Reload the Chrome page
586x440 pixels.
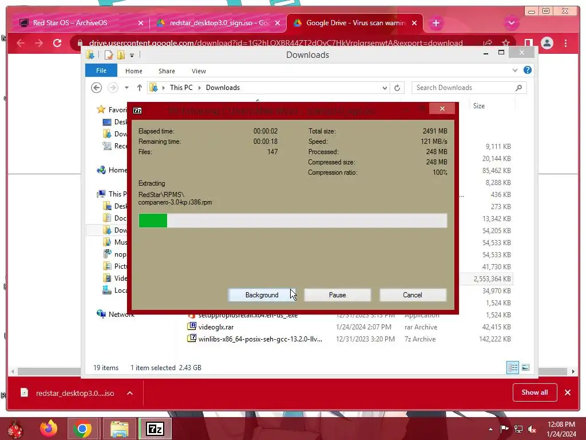pos(57,43)
